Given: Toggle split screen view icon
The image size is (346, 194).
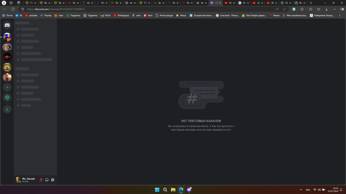Looking at the screenshot, I should pos(310,9).
